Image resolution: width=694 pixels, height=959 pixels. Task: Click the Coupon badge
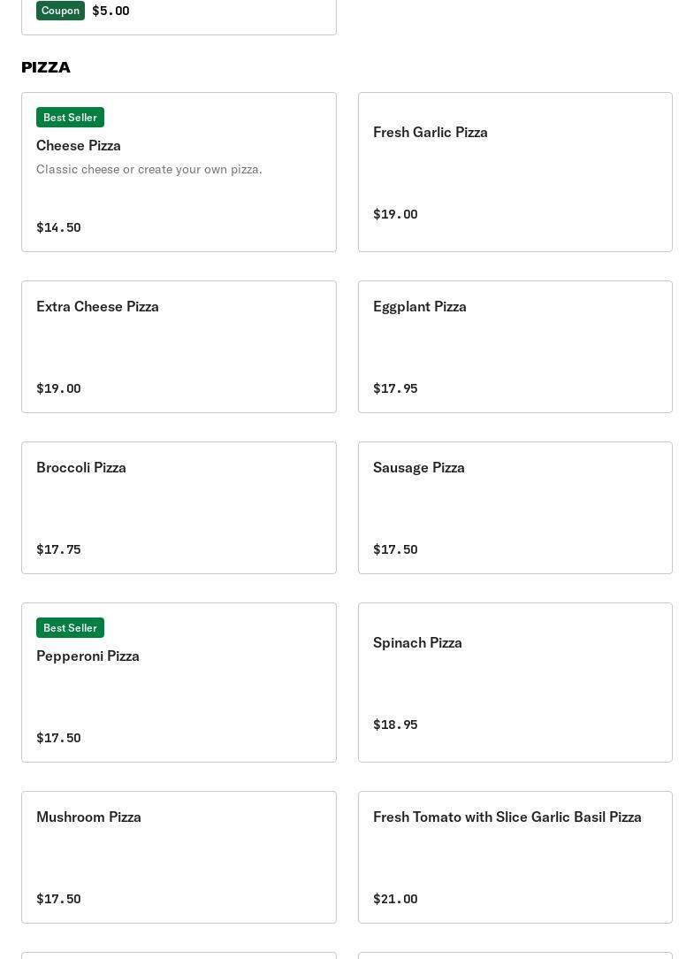[x=60, y=11]
